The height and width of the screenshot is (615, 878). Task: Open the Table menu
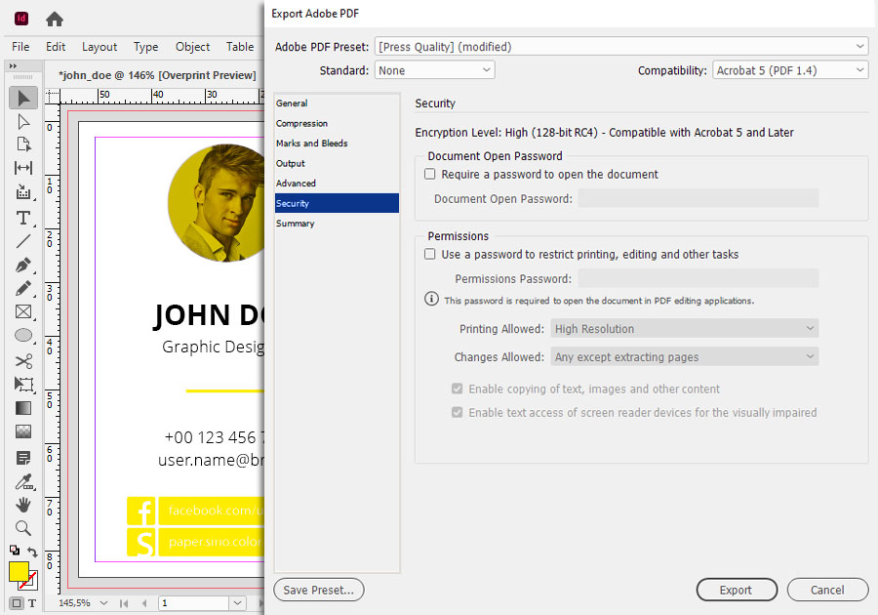coord(240,47)
